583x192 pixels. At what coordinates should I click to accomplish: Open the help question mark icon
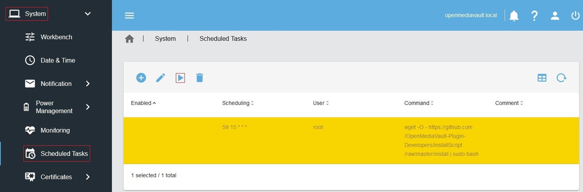click(534, 16)
